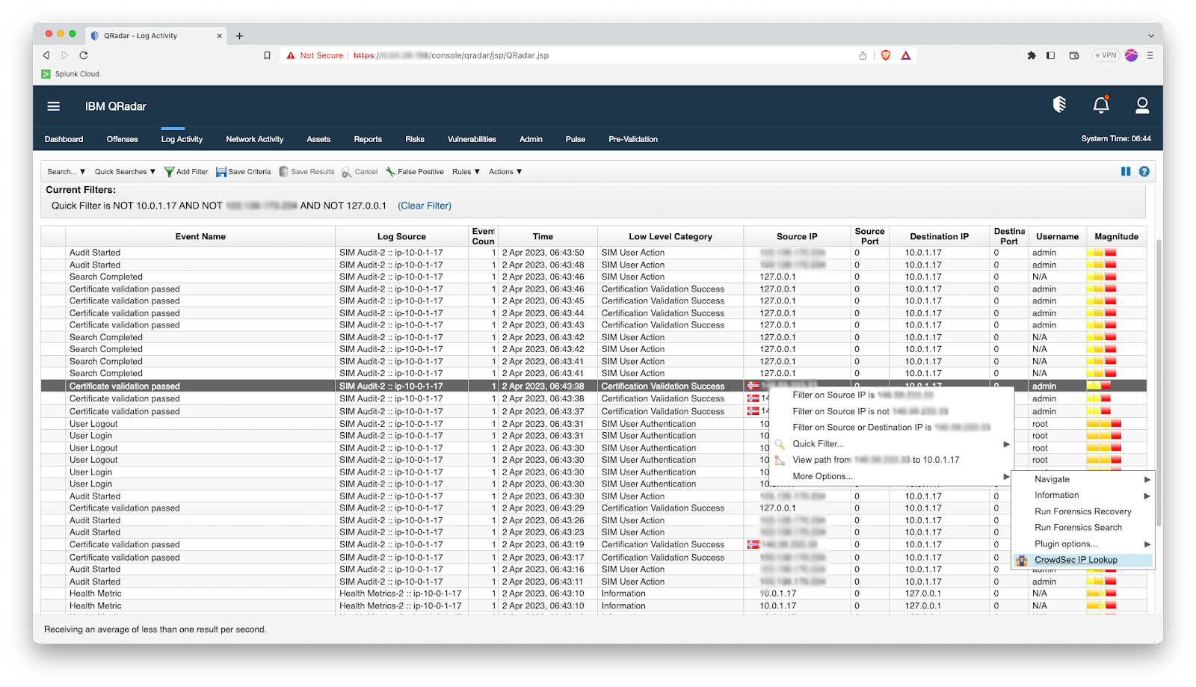Click the notifications bell icon
1196x687 pixels.
pos(1100,105)
